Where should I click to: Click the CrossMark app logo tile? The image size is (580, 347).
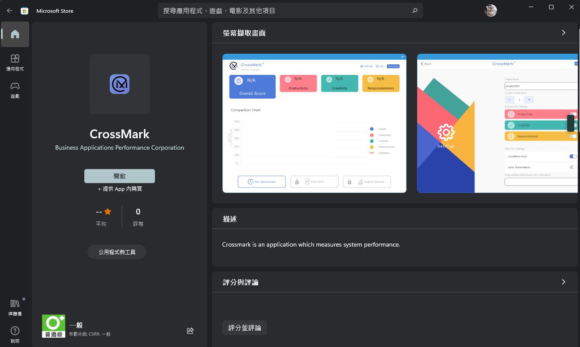tap(120, 84)
